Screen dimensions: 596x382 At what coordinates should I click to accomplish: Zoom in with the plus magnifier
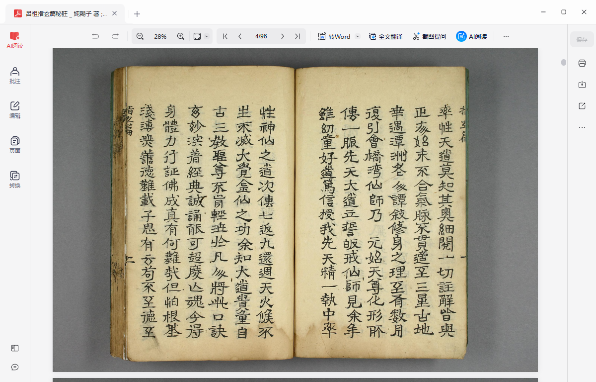tap(181, 36)
